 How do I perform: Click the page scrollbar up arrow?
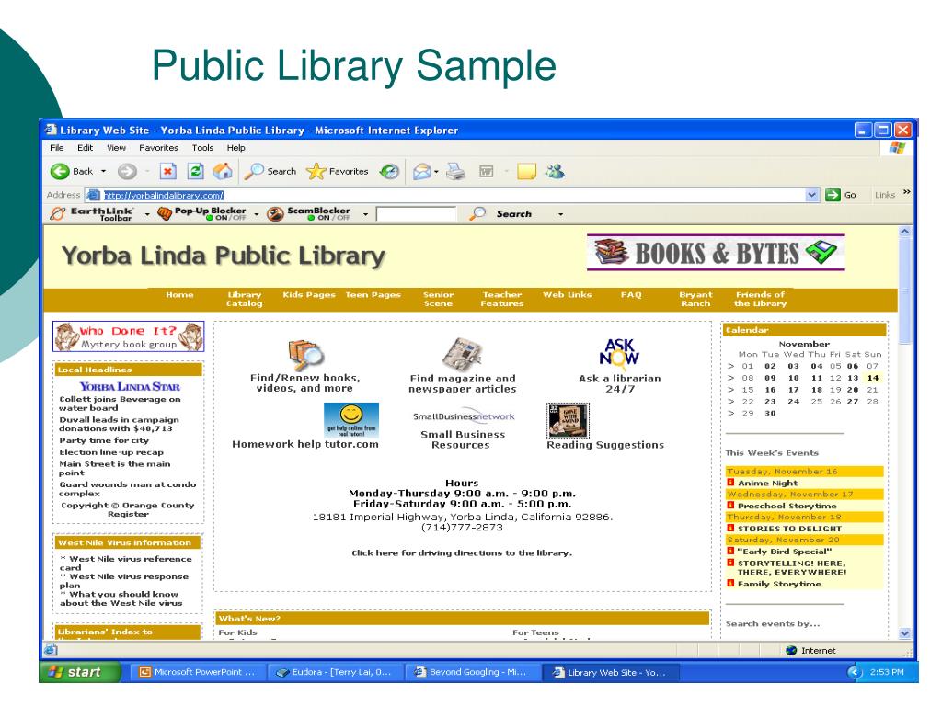coord(905,231)
